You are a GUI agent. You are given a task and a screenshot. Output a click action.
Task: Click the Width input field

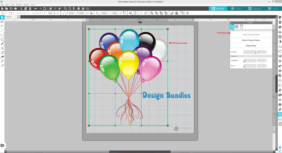click(72, 13)
